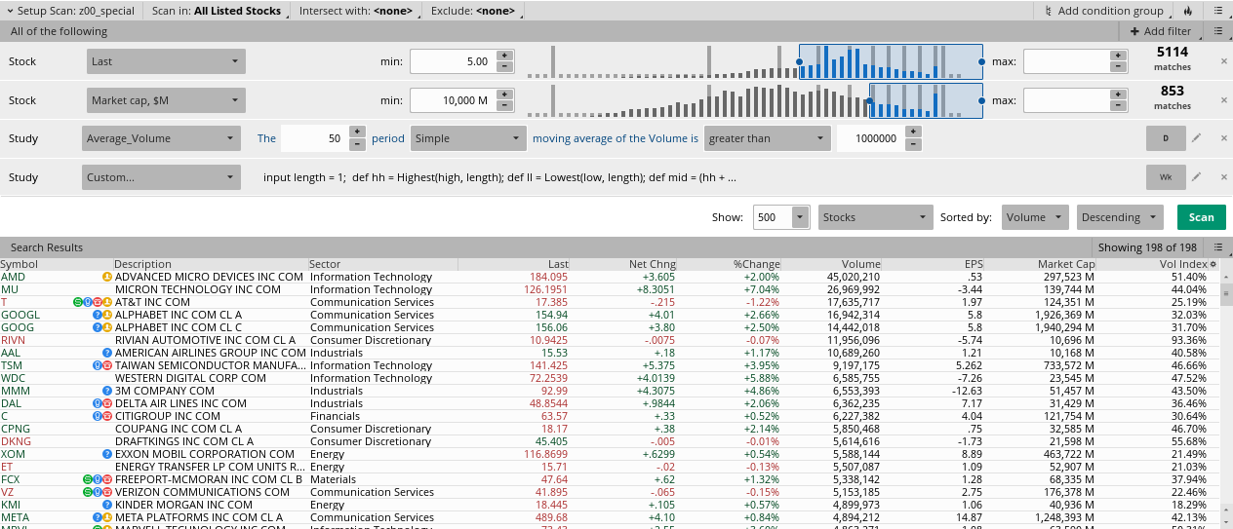The image size is (1233, 529).
Task: Open the Descending sort order dropdown
Action: [x=1120, y=217]
